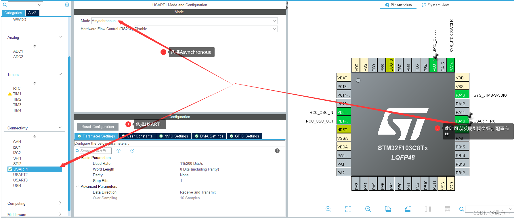Click the Data Direction value Receive and Transmit

(198, 192)
